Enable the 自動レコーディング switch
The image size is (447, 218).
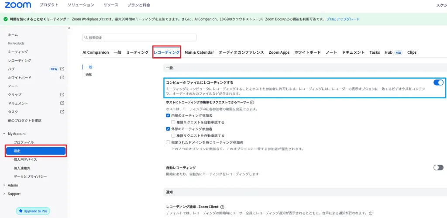[x=438, y=167]
